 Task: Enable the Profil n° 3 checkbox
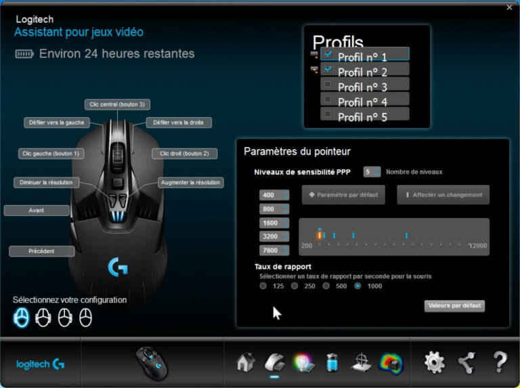tap(328, 84)
